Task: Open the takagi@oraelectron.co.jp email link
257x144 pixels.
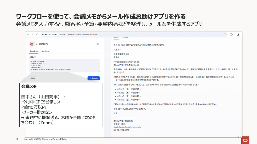Action: pyautogui.click(x=130, y=127)
